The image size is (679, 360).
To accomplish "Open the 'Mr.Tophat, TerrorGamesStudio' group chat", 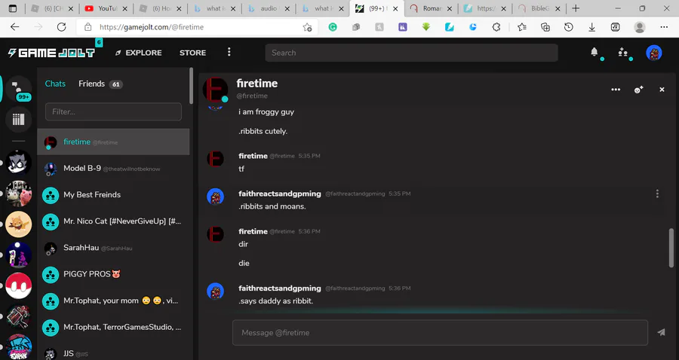I will pos(113,327).
